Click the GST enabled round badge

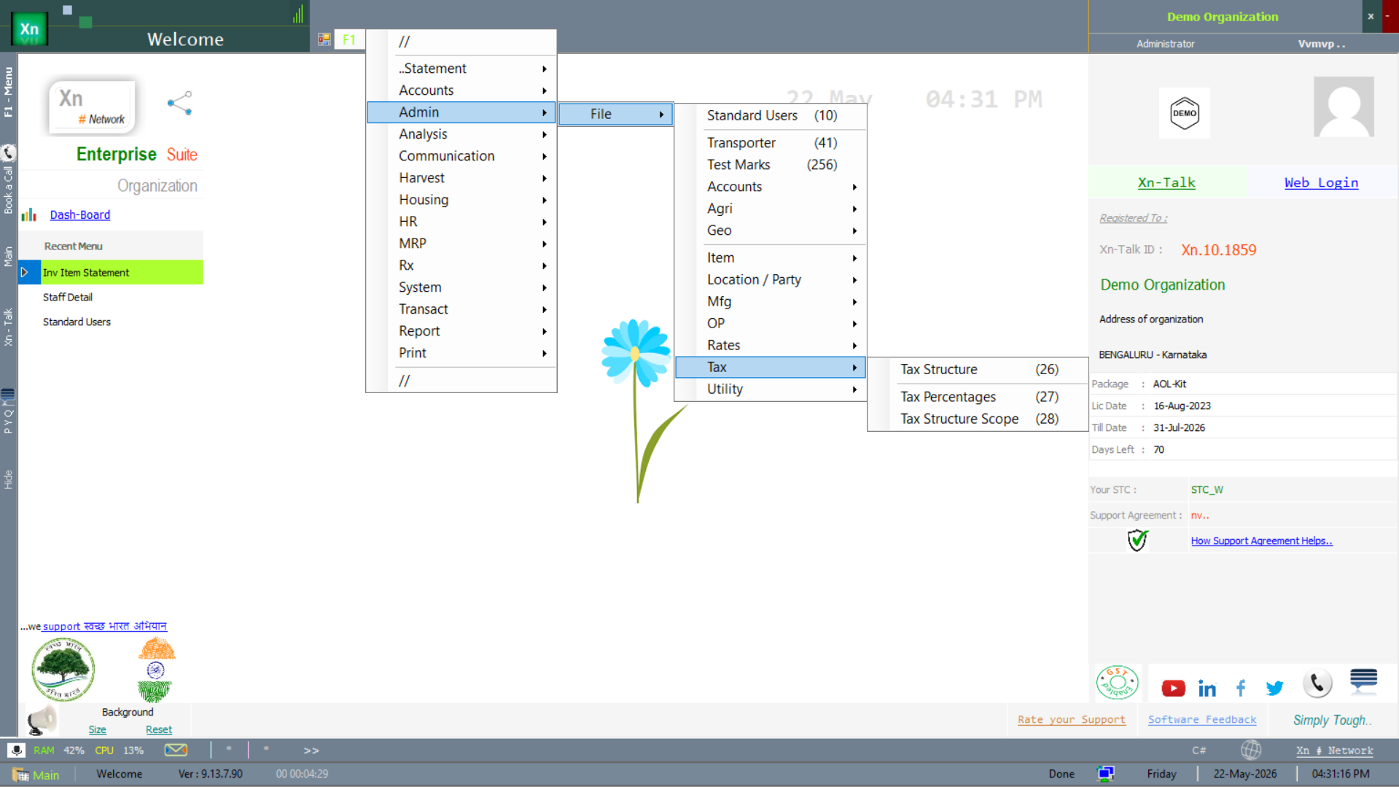point(1117,683)
